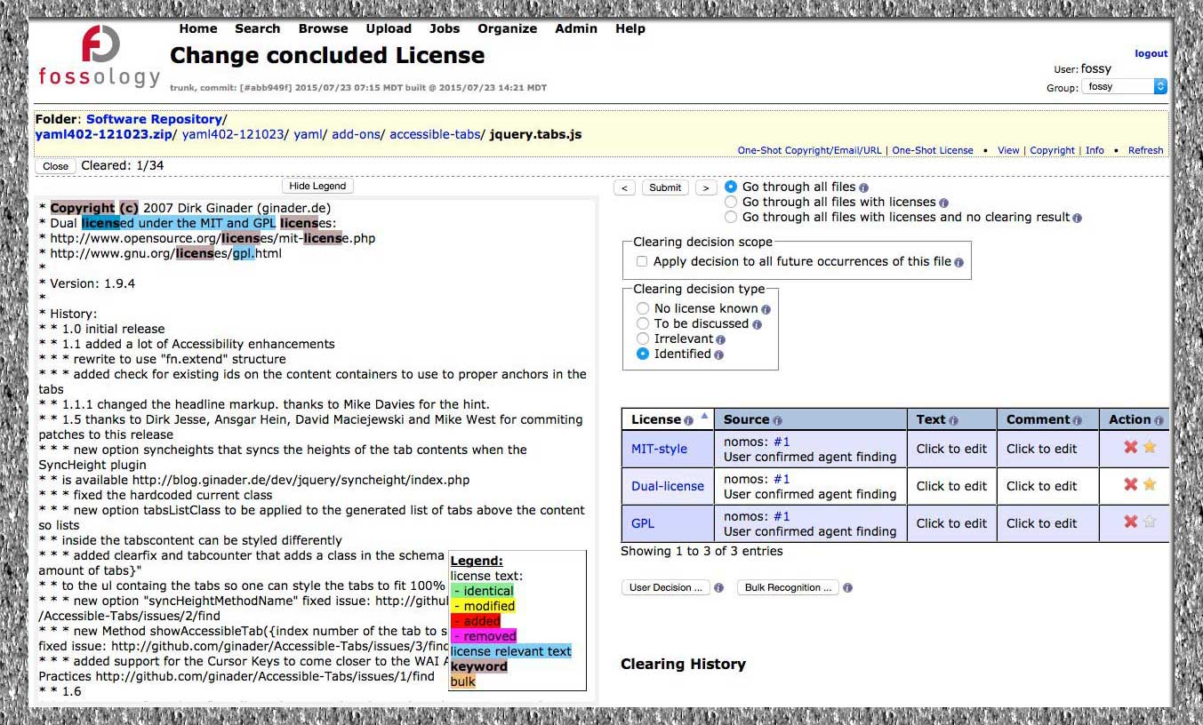Open the accessible-tabs breadcrumb link
1203x725 pixels.
click(436, 134)
